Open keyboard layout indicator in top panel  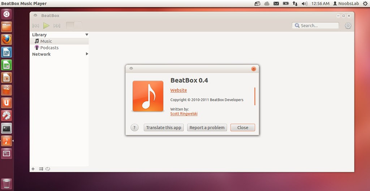point(257,4)
